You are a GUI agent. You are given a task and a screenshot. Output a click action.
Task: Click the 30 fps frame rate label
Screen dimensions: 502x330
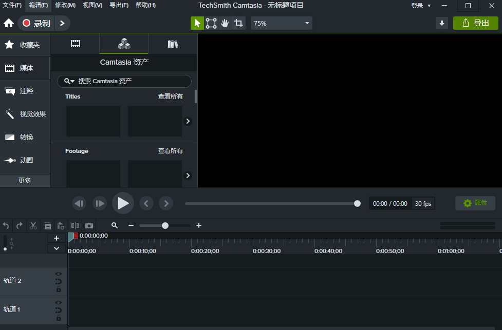pos(423,204)
